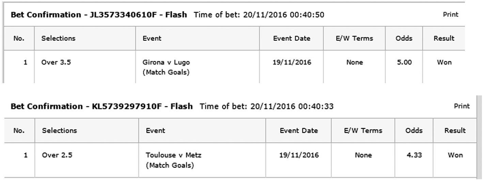
Task: Click the Over 2.5 selection cell
Action: coord(57,155)
